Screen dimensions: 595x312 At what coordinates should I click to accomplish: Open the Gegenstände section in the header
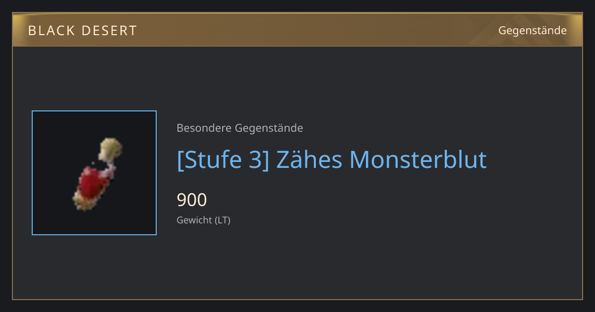click(x=533, y=31)
